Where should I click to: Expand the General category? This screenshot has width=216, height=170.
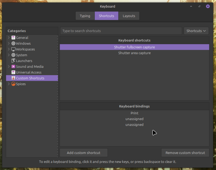(9, 38)
